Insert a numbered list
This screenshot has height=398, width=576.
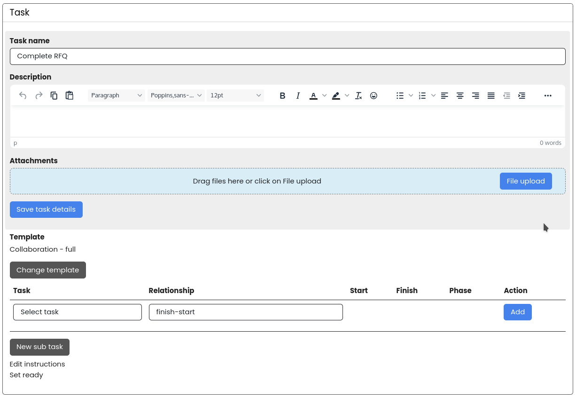[x=422, y=96]
